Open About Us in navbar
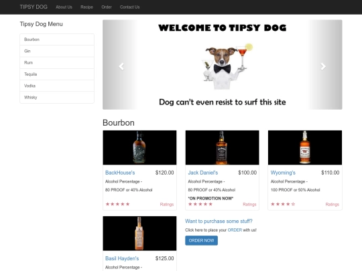The height and width of the screenshot is (271, 362). [64, 7]
